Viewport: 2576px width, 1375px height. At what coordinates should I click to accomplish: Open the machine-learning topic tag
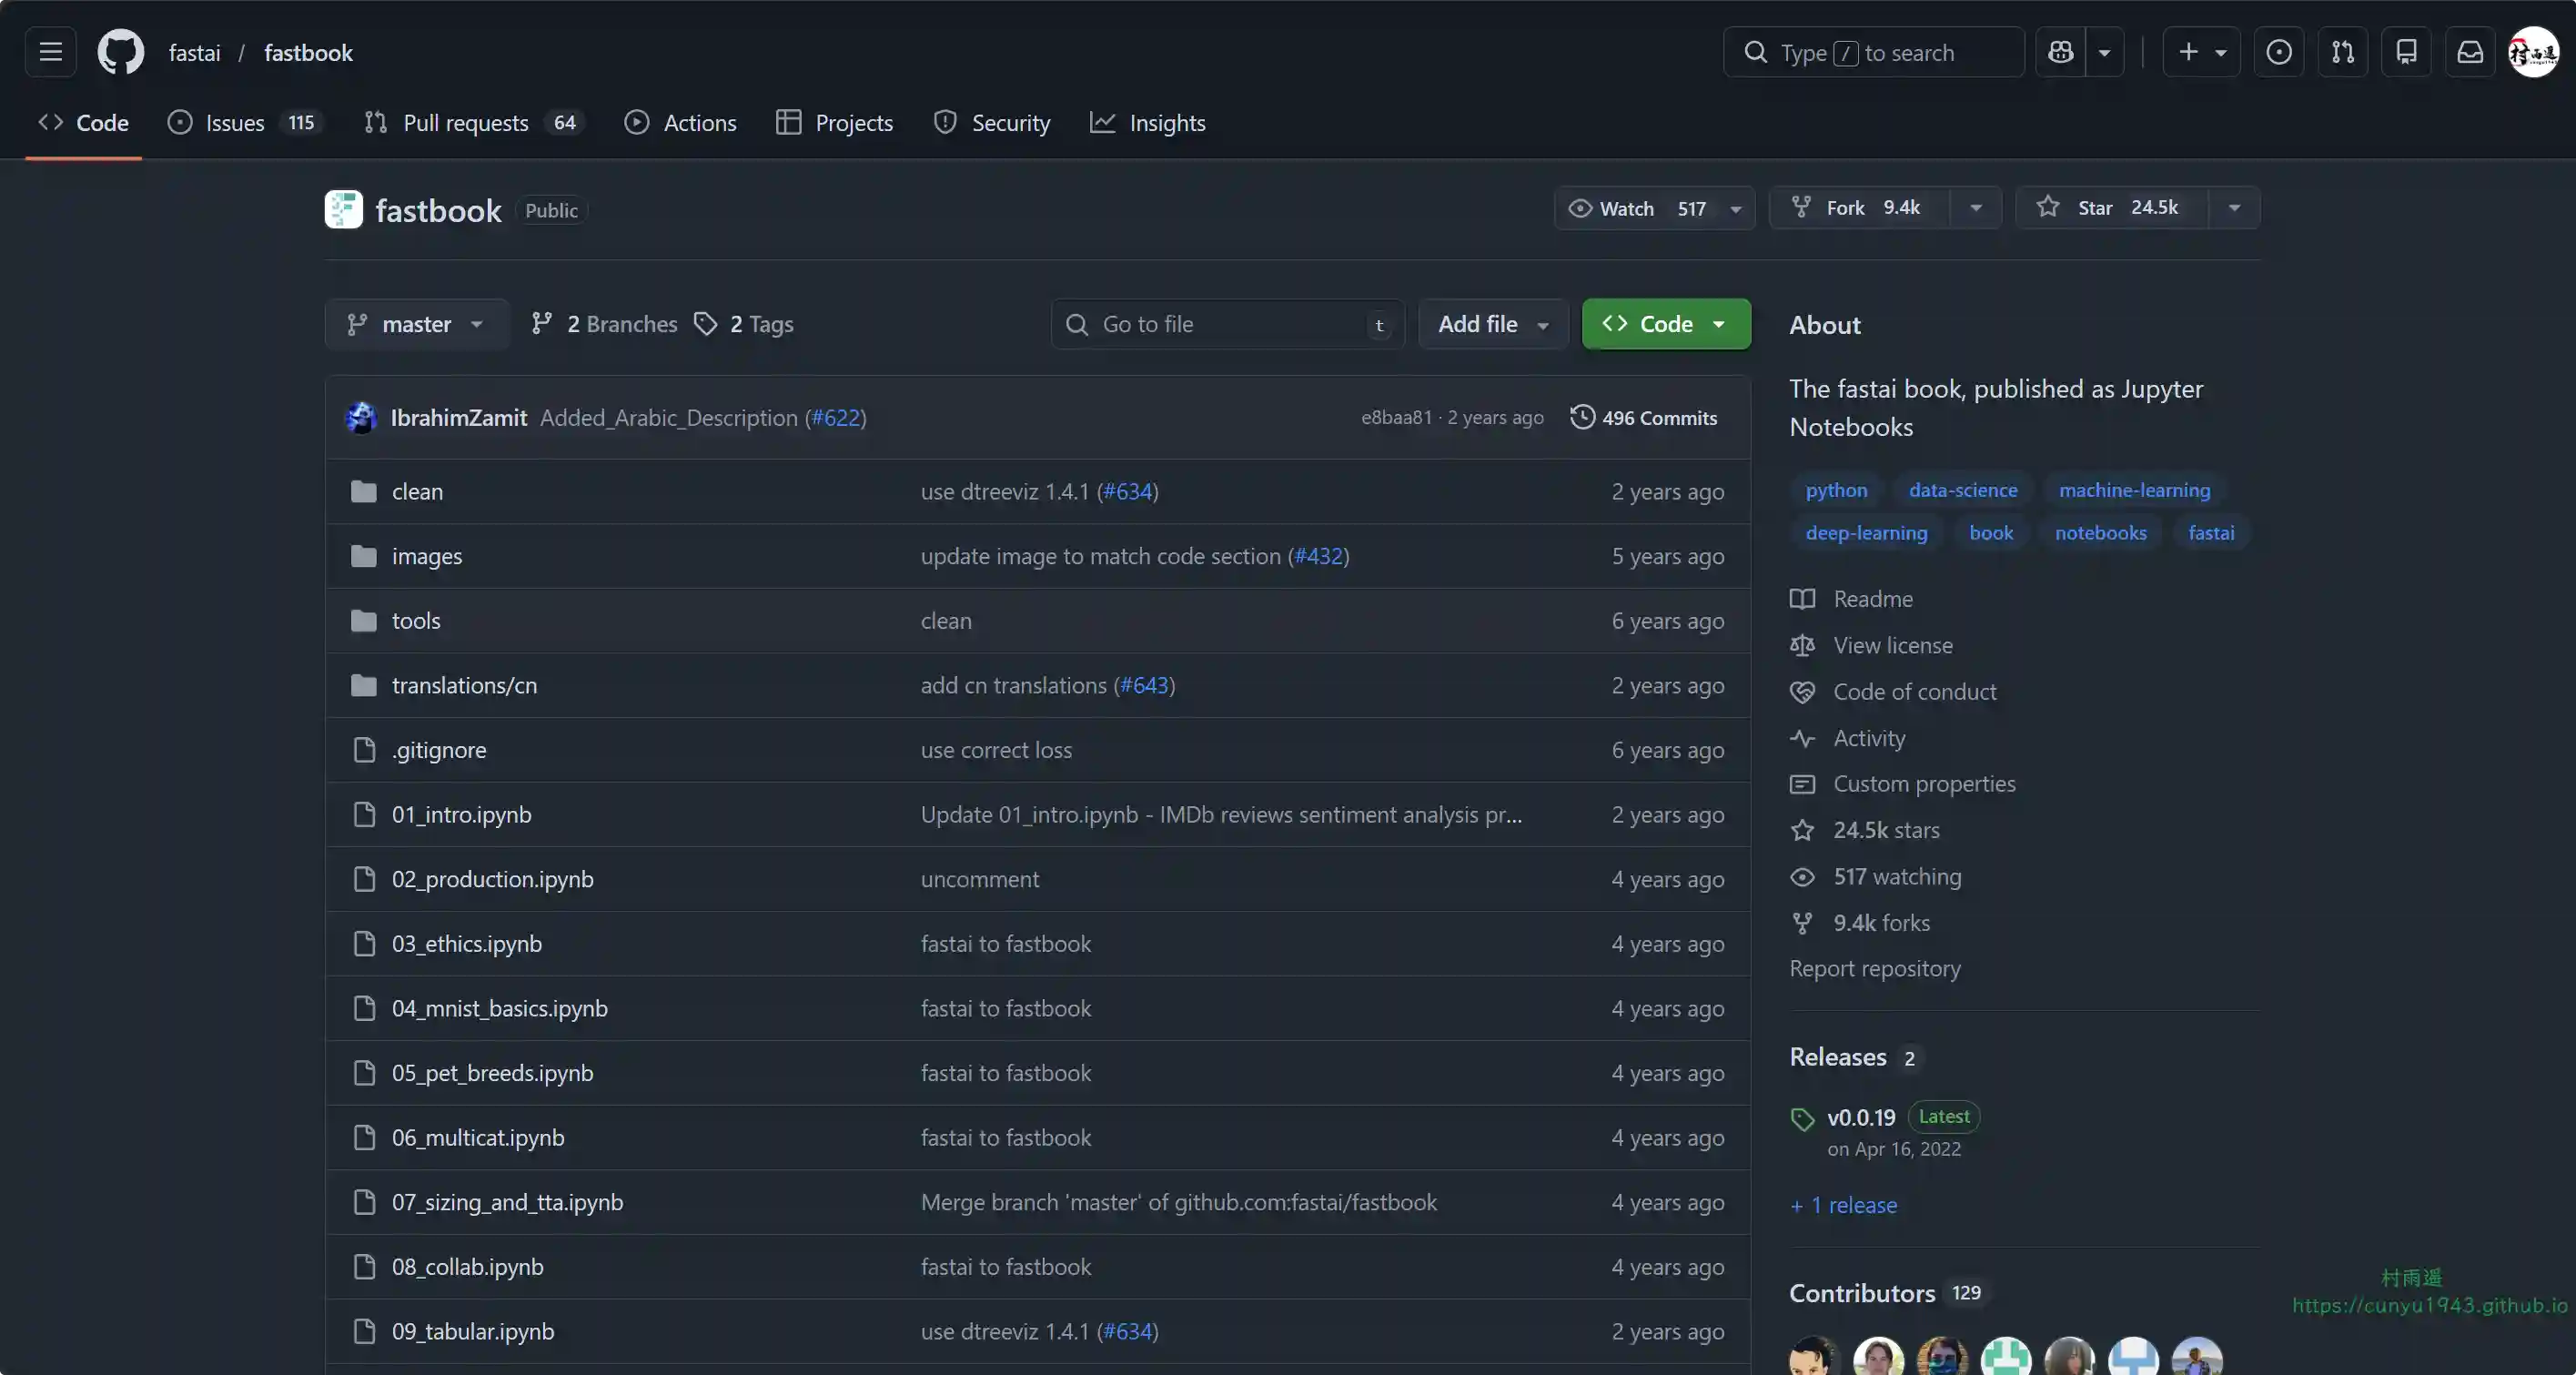pyautogui.click(x=2134, y=490)
